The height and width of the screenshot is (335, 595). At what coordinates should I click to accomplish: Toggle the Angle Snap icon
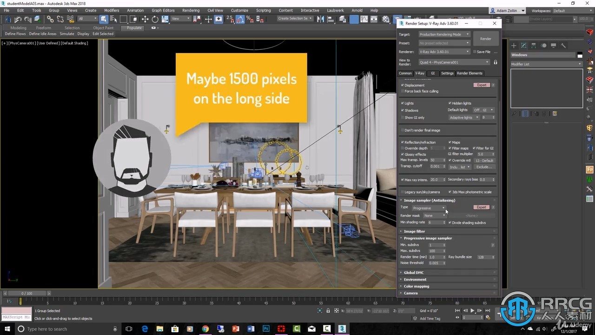pyautogui.click(x=240, y=19)
